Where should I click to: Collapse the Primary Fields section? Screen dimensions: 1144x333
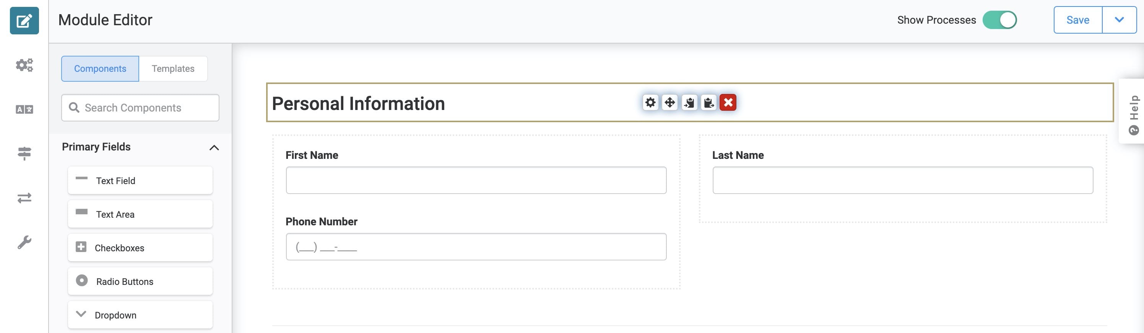pyautogui.click(x=214, y=147)
